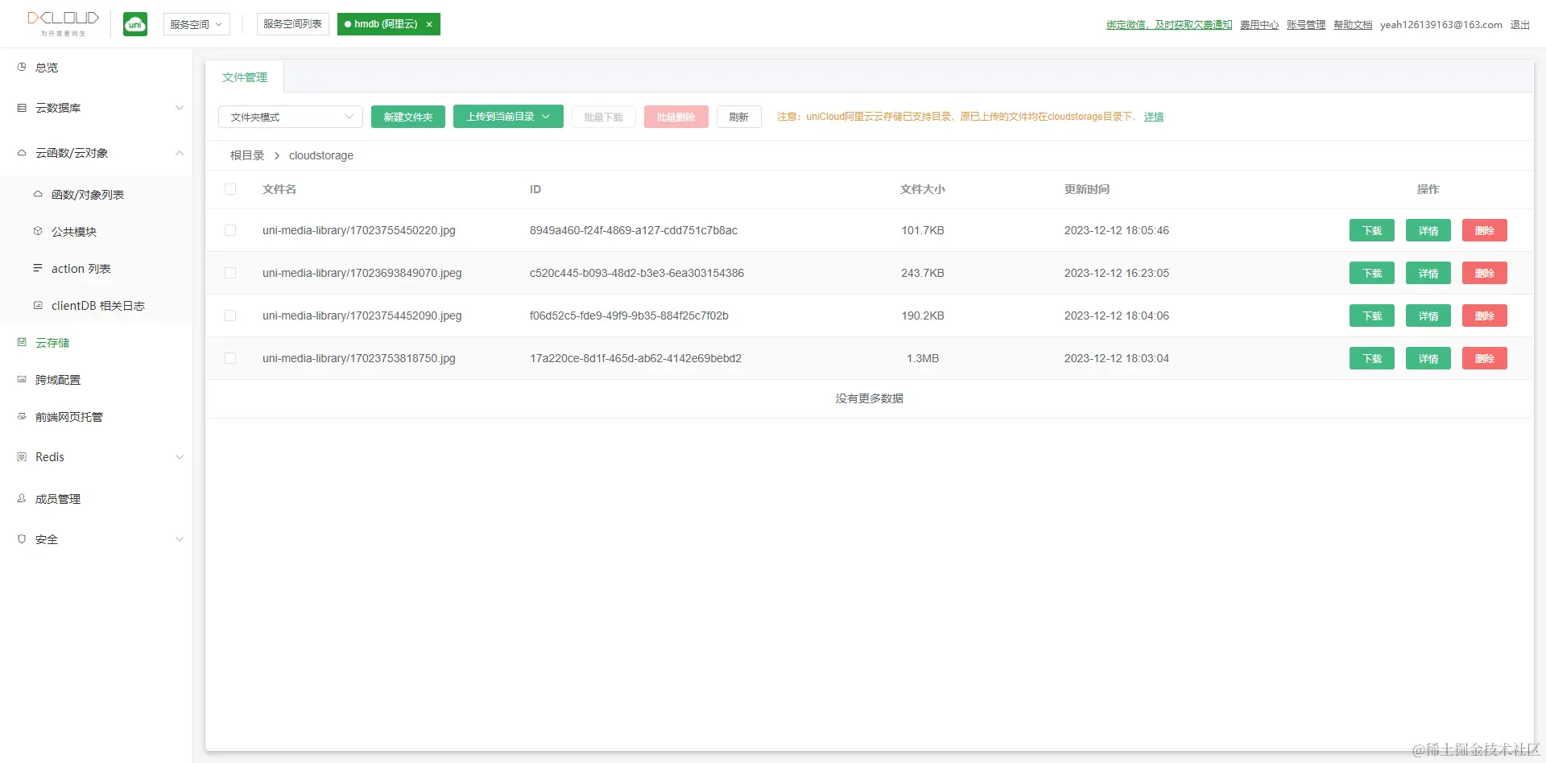Image resolution: width=1546 pixels, height=763 pixels.
Task: Delete file 17023755450220.jpg
Action: (x=1485, y=230)
